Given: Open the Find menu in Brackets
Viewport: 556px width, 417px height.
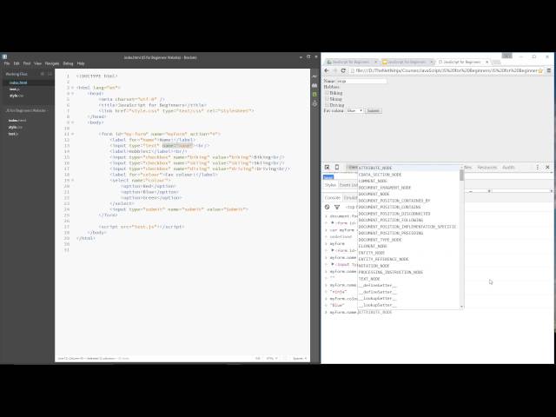Looking at the screenshot, I should pos(27,63).
